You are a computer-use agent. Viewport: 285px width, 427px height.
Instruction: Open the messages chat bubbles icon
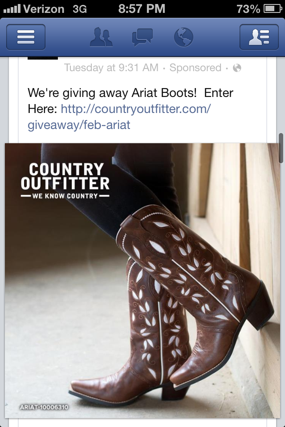pos(142,37)
